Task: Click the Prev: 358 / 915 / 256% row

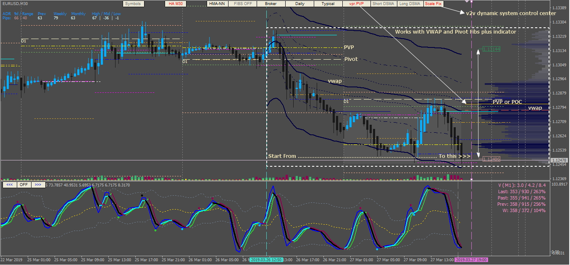Action: tap(523, 204)
